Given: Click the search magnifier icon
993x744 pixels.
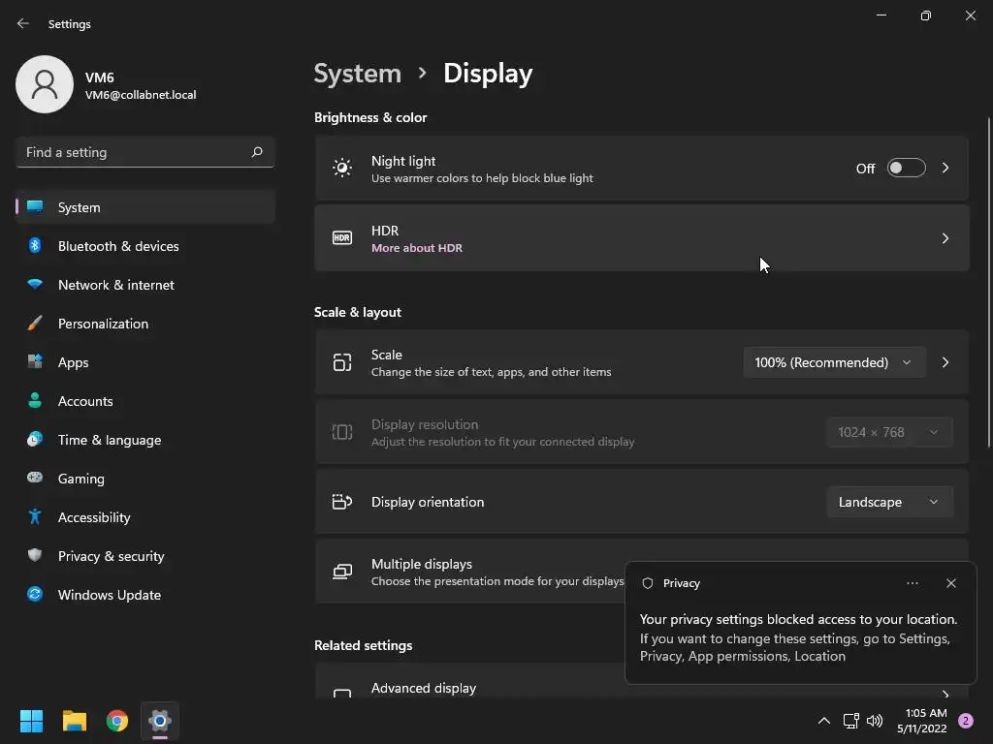Looking at the screenshot, I should (x=257, y=152).
